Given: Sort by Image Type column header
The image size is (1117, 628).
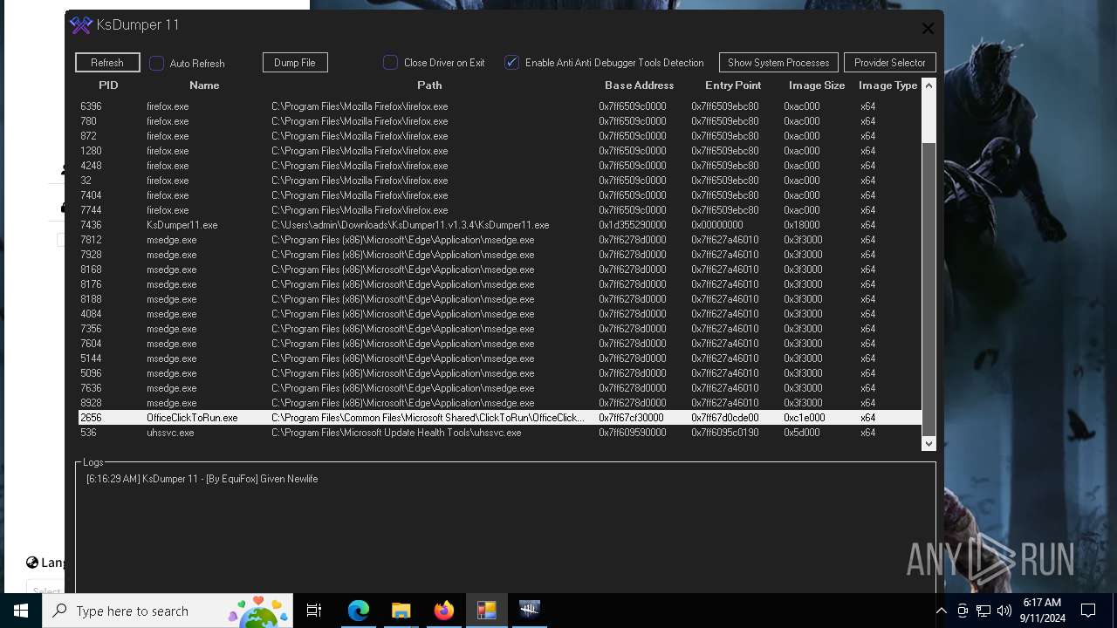Looking at the screenshot, I should tap(888, 85).
